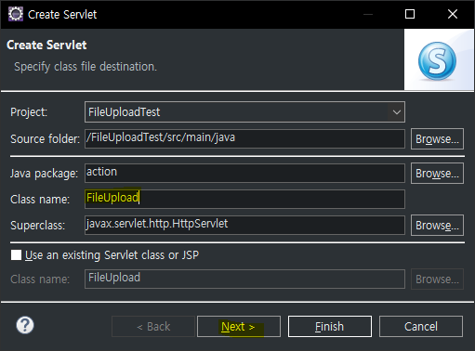Click the Eclipse icon in title bar
The height and width of the screenshot is (351, 475).
16,14
